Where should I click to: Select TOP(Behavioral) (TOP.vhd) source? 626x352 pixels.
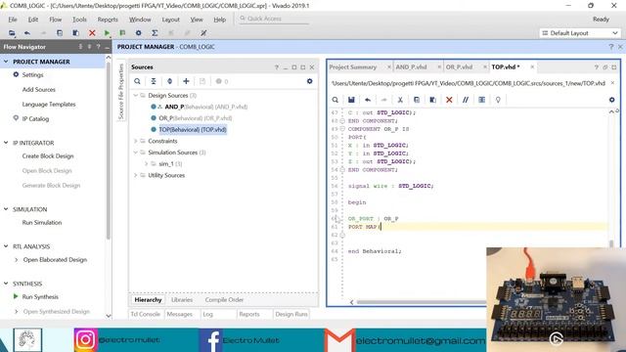[193, 130]
